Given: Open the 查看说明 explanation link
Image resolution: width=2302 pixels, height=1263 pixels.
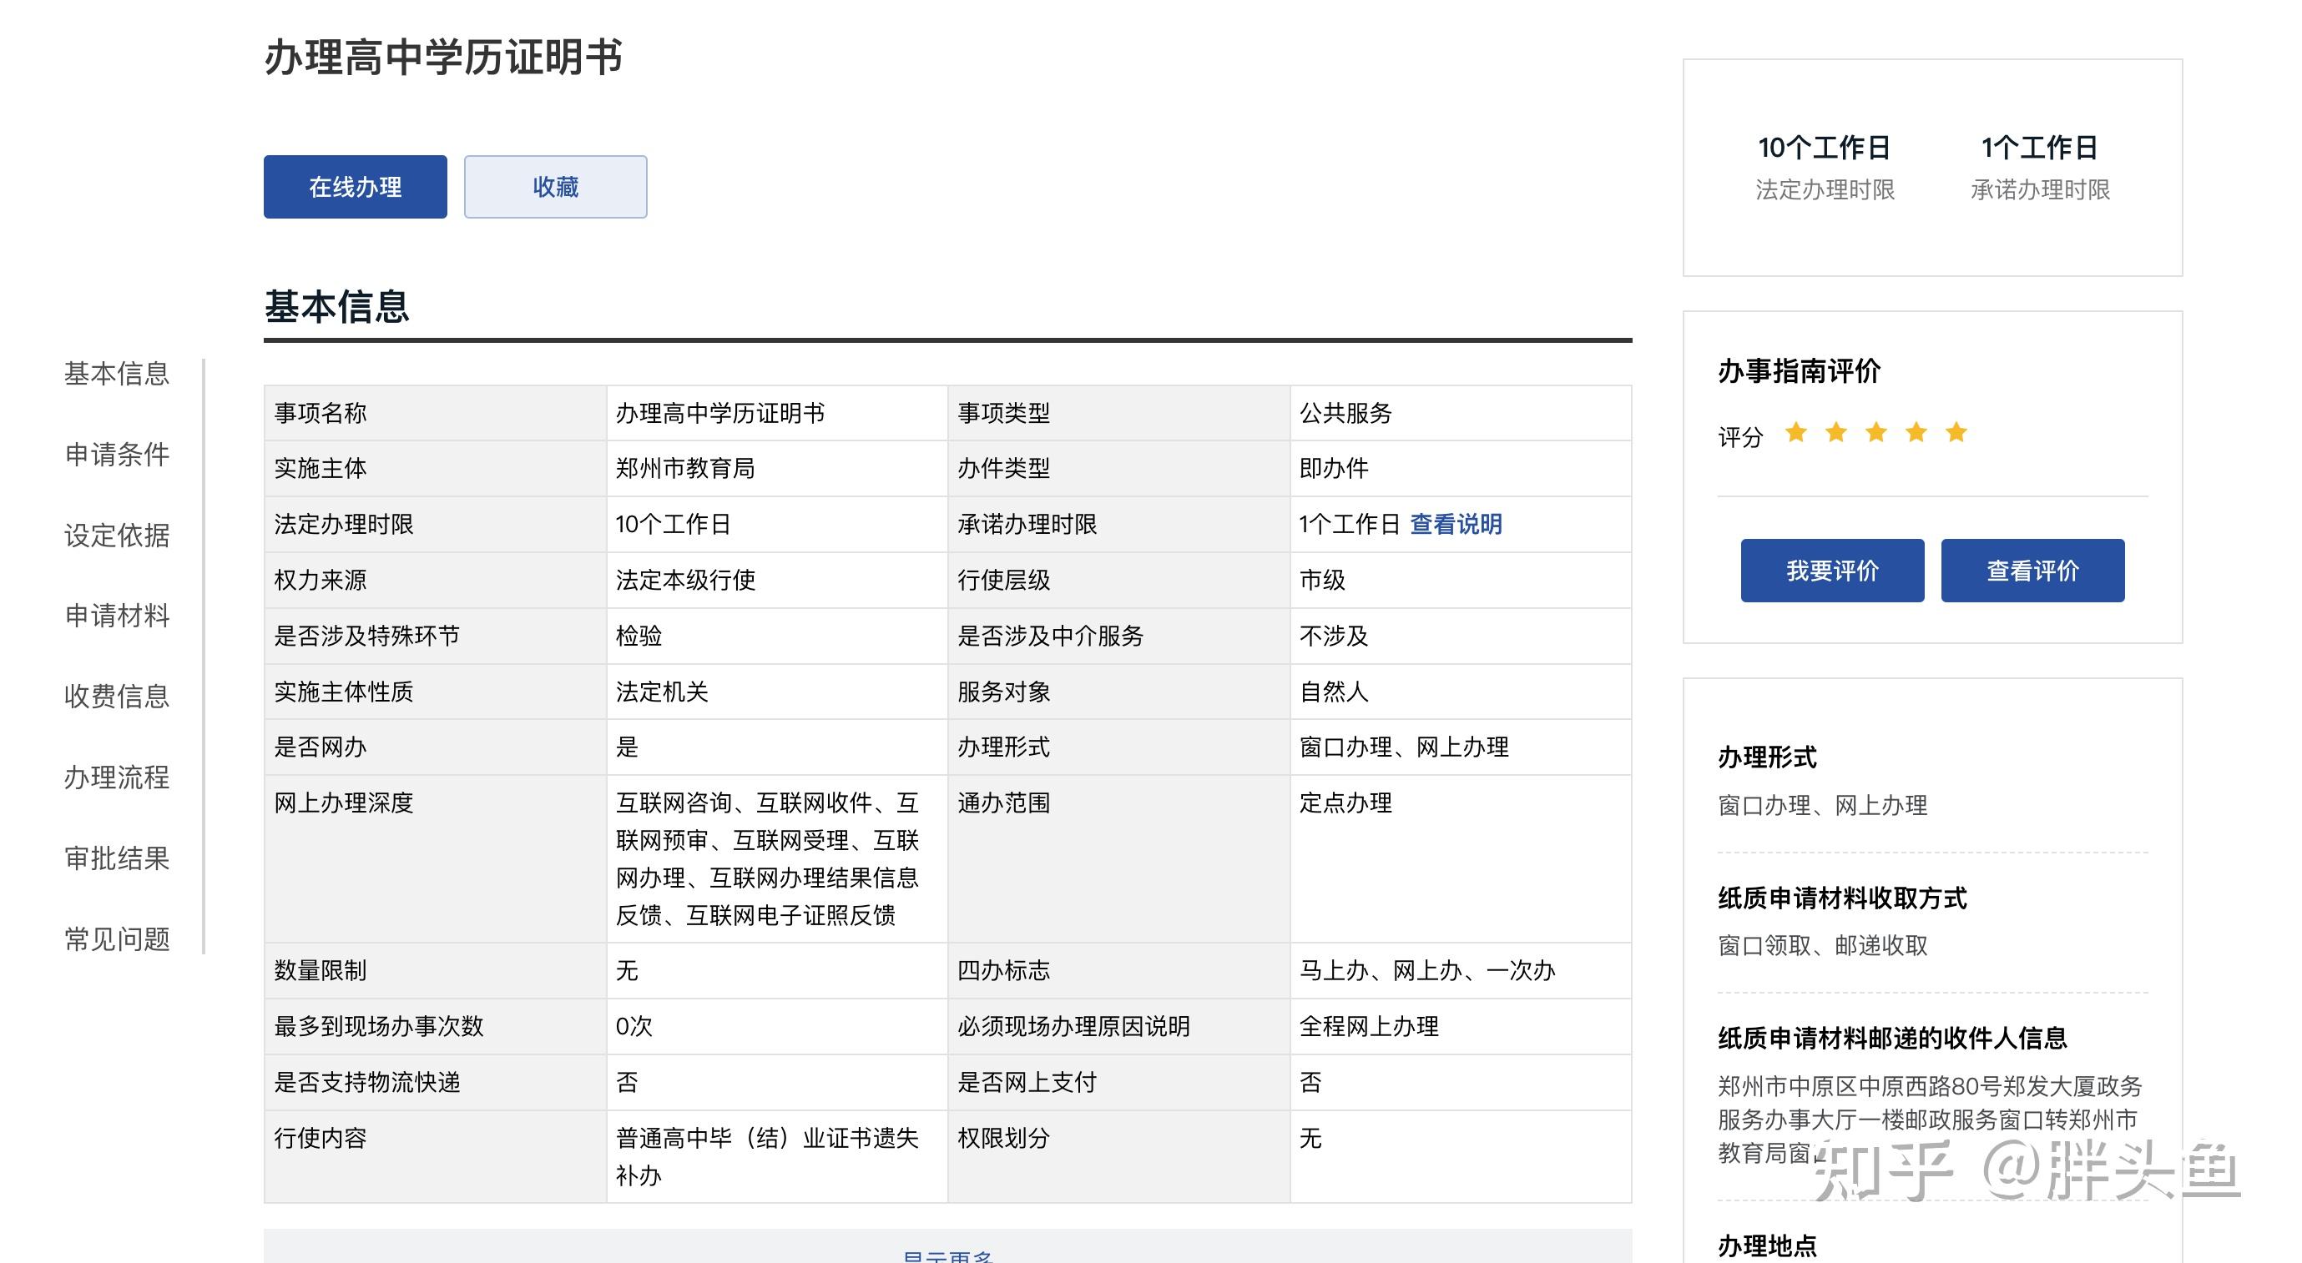Looking at the screenshot, I should click(x=1456, y=525).
